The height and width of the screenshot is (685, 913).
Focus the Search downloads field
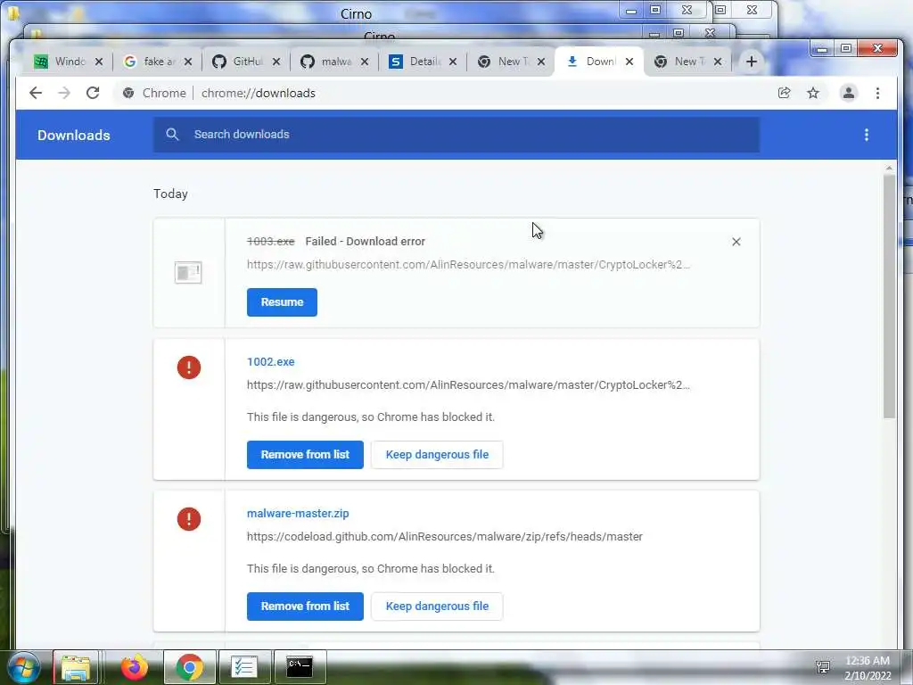click(x=456, y=135)
